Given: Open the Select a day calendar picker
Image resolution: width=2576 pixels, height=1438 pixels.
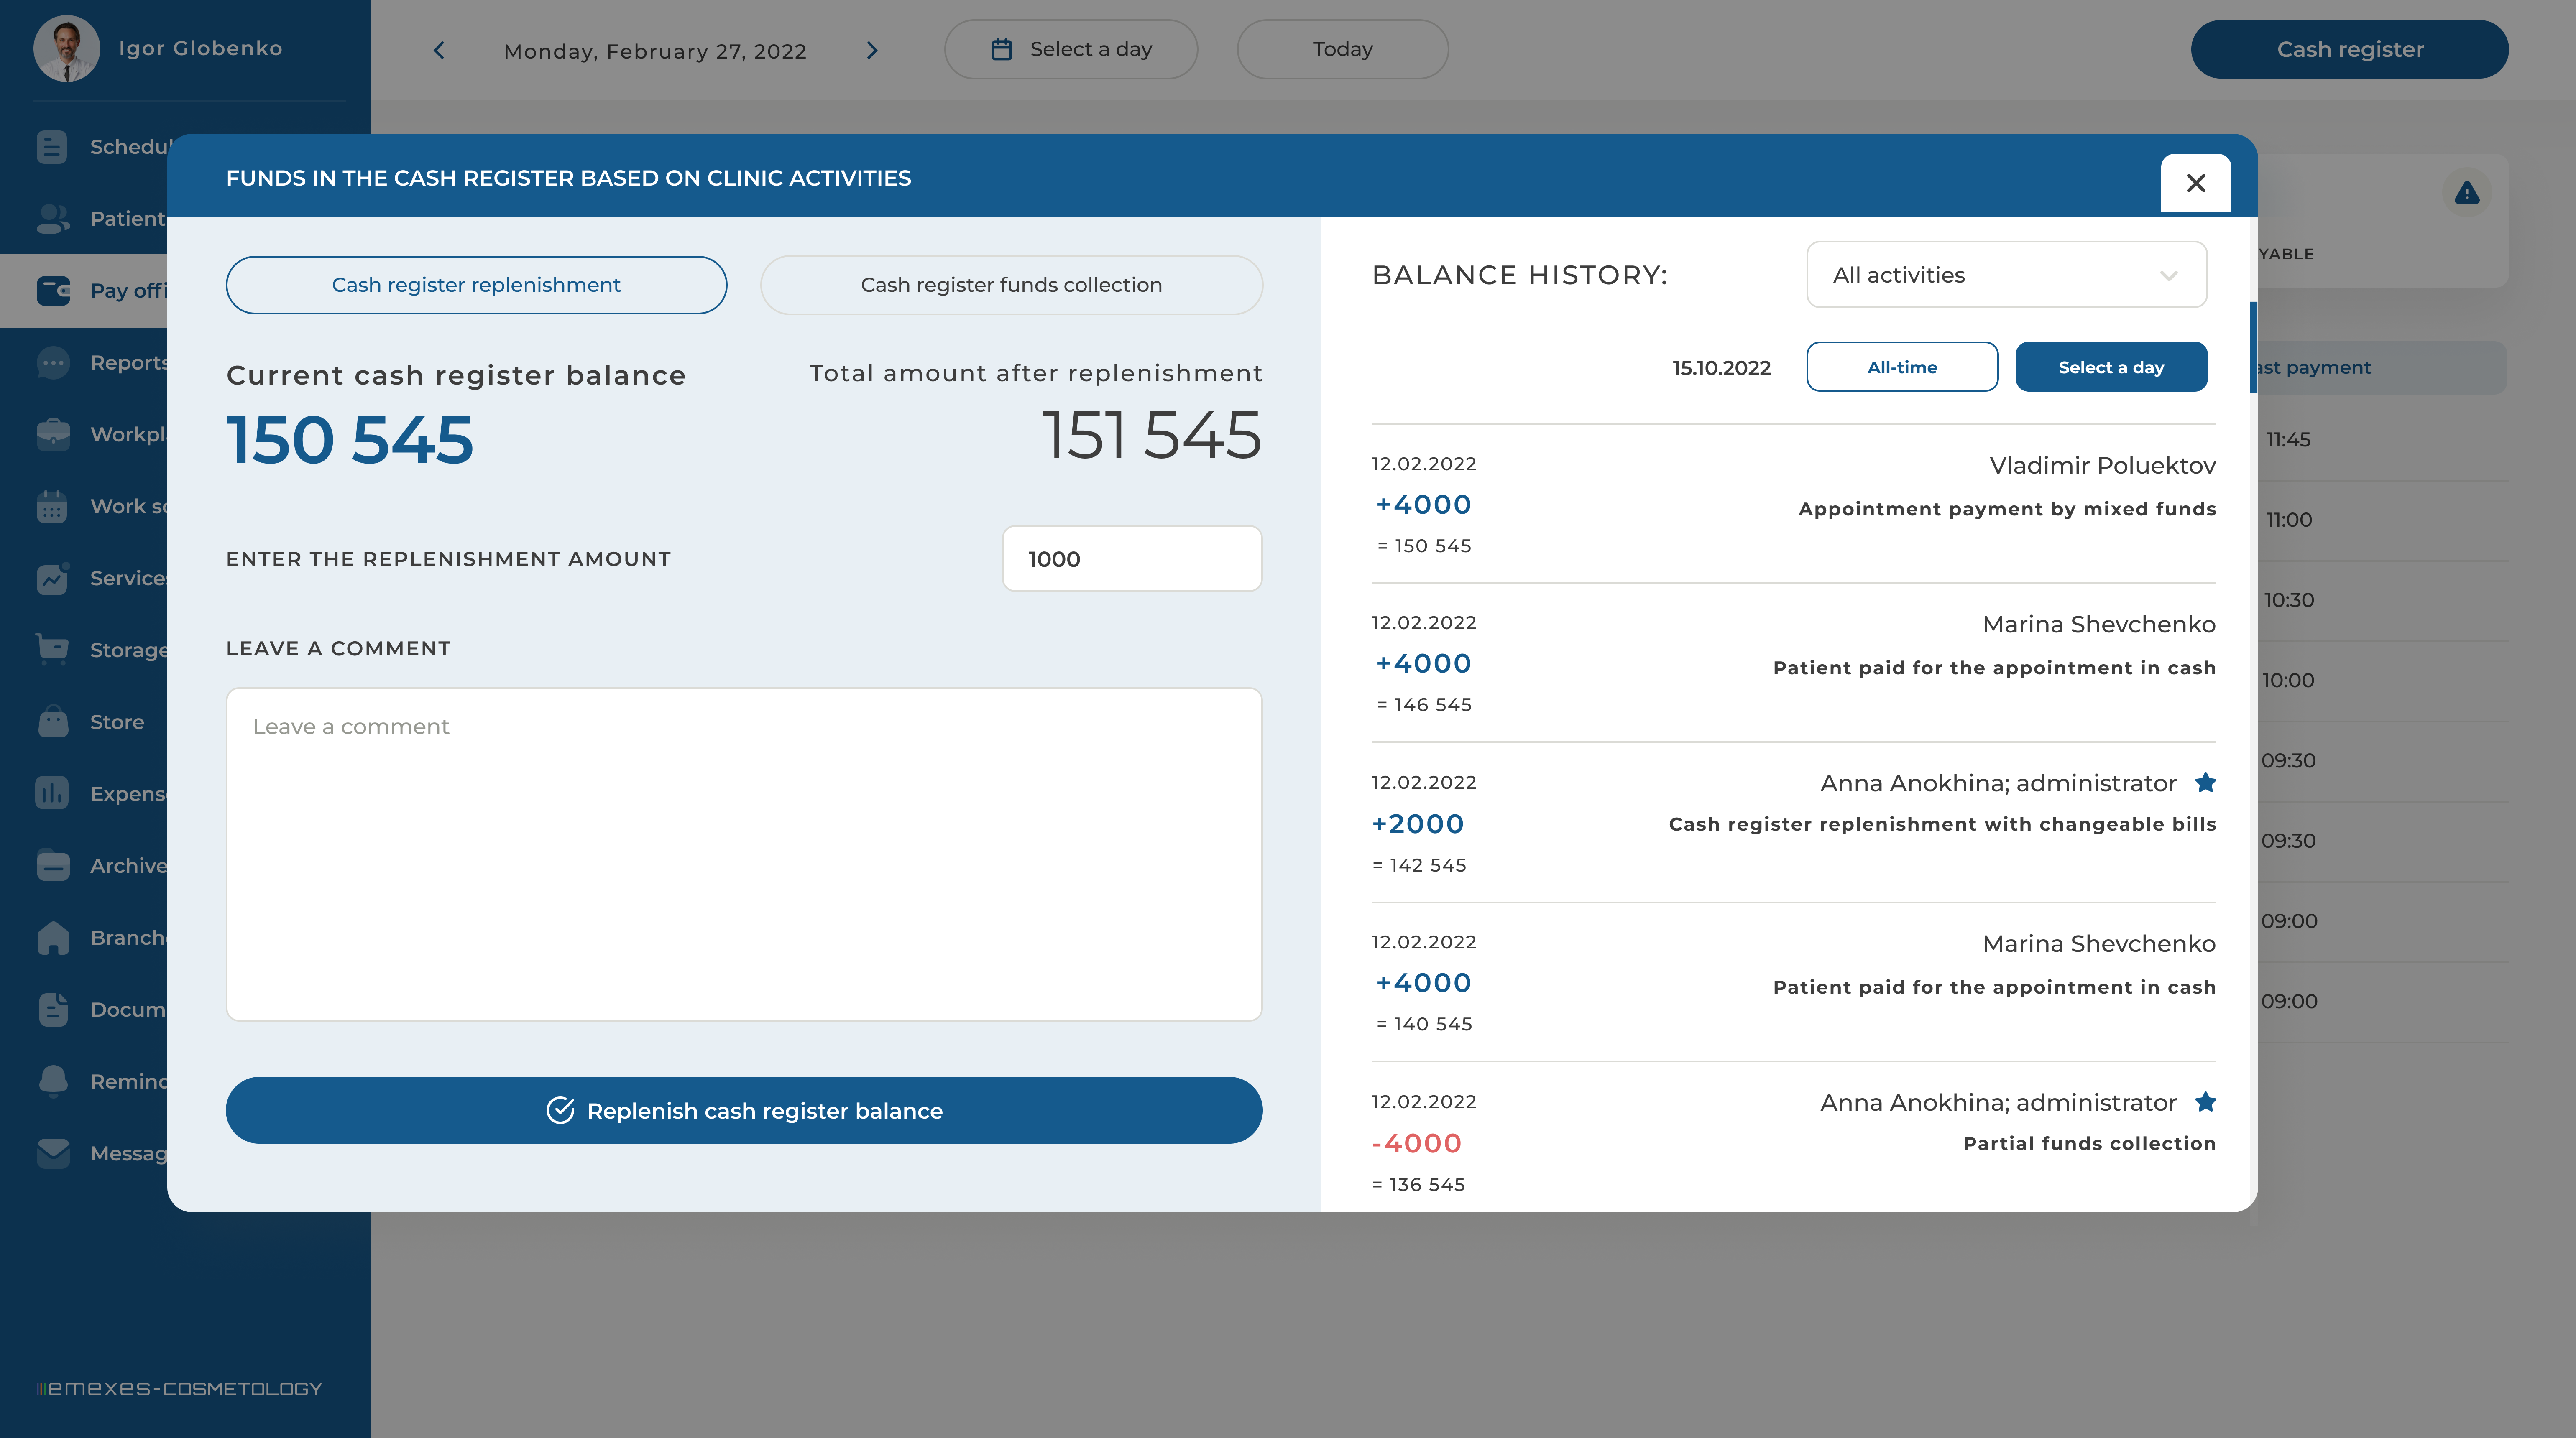Looking at the screenshot, I should [x=1070, y=49].
